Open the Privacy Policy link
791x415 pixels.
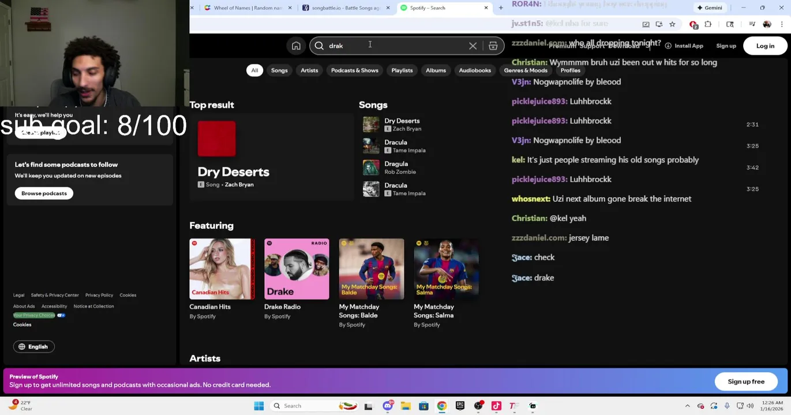point(99,295)
